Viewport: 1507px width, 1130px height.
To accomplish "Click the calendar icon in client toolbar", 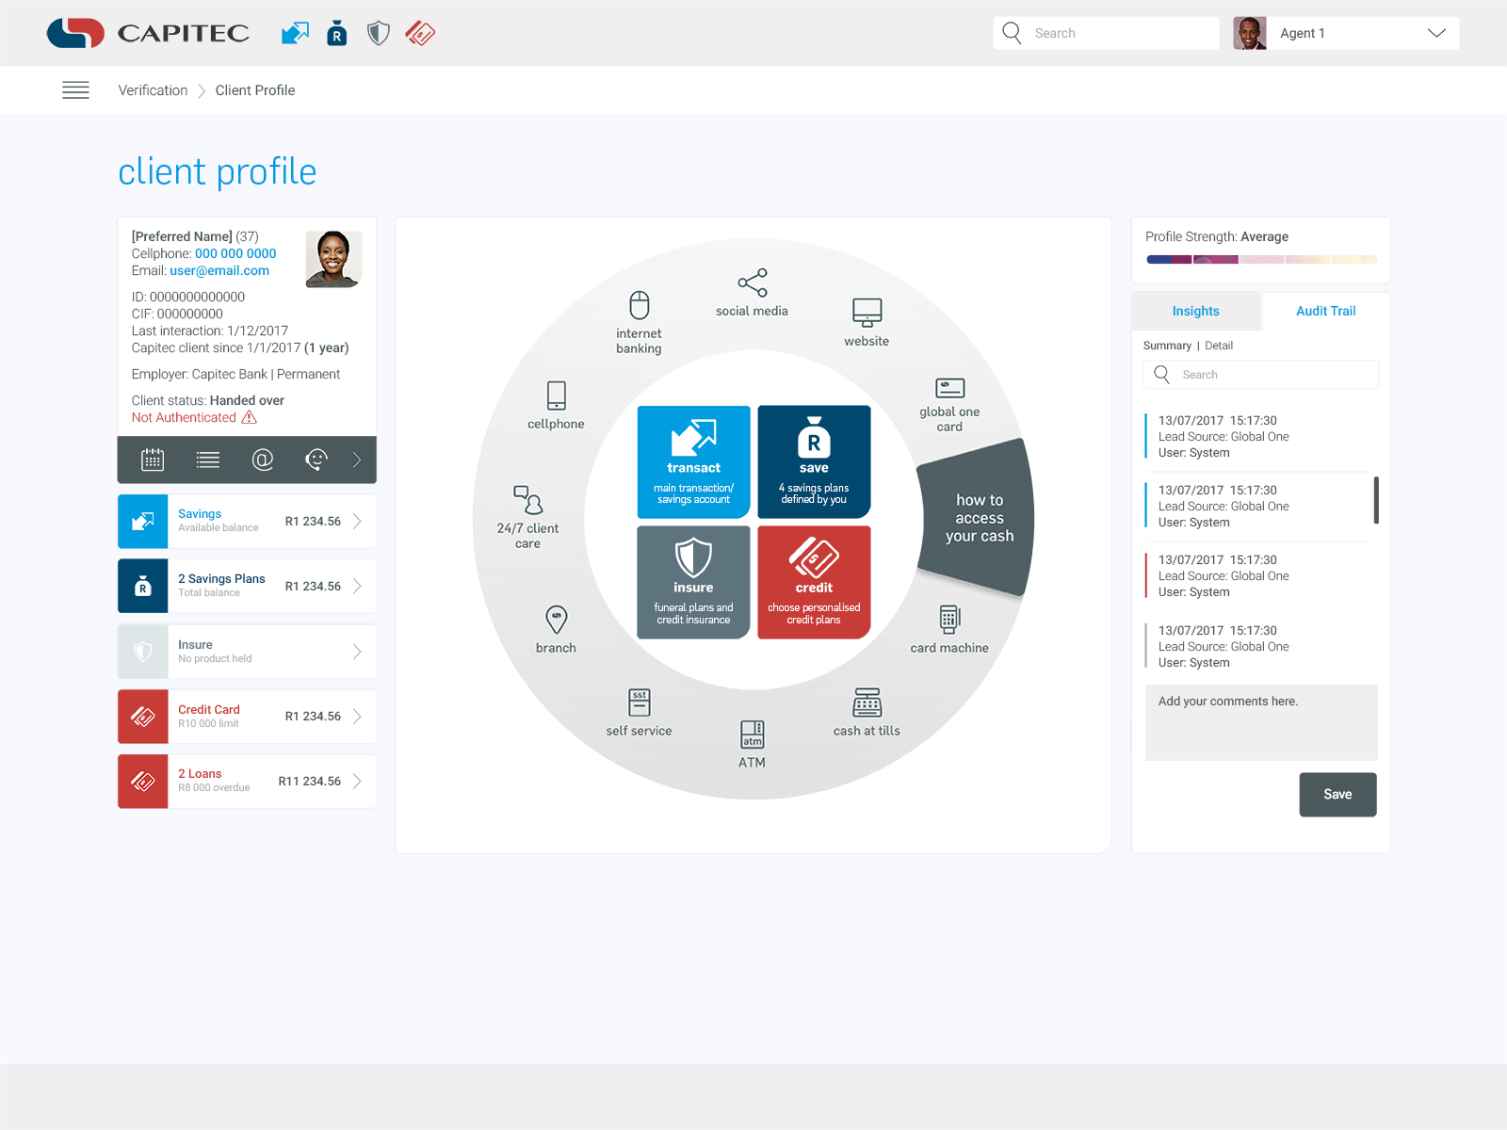I will point(153,460).
